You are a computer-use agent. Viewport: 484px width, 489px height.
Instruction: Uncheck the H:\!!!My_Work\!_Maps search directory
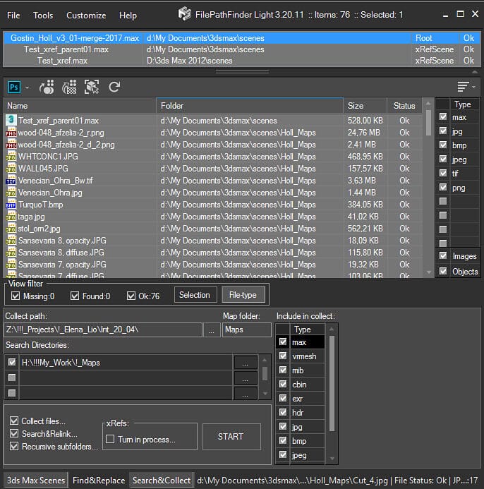point(12,362)
